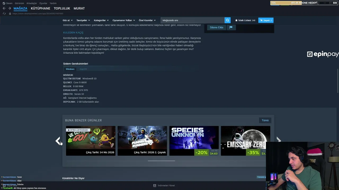Open the Yardım menu
339x190 pixels.
point(53,3)
